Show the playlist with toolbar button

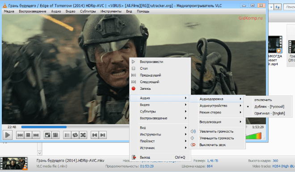tap(67, 135)
